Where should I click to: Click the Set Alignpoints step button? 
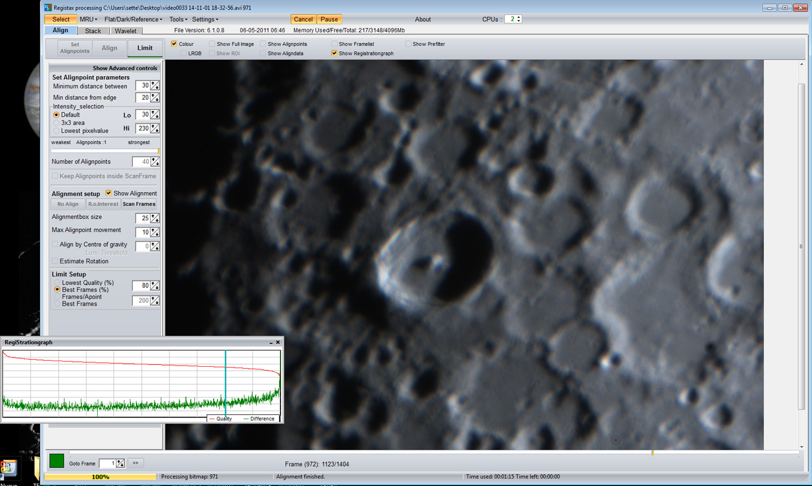75,48
